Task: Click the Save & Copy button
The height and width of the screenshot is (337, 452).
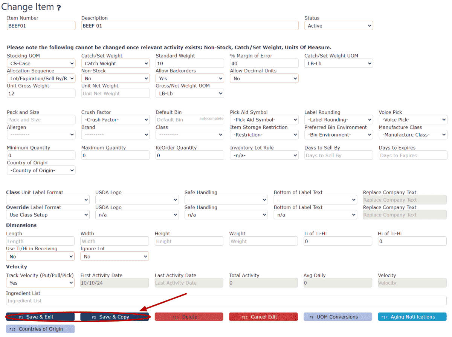Action: [x=115, y=317]
